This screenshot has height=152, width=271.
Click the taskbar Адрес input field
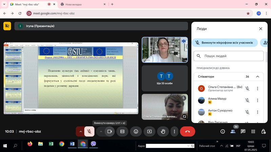pos(166,146)
